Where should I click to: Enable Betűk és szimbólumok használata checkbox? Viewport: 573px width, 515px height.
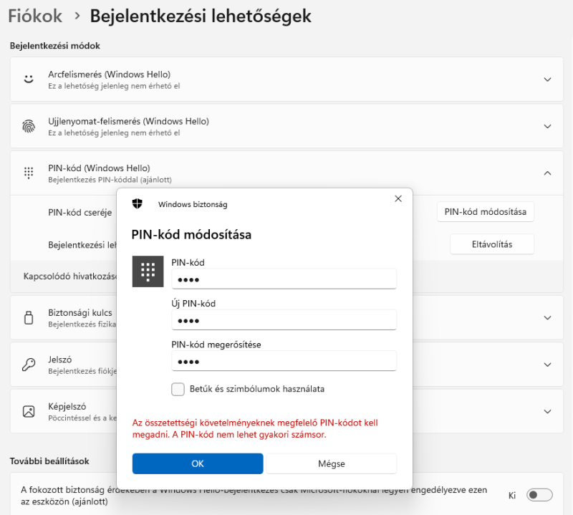pos(178,389)
